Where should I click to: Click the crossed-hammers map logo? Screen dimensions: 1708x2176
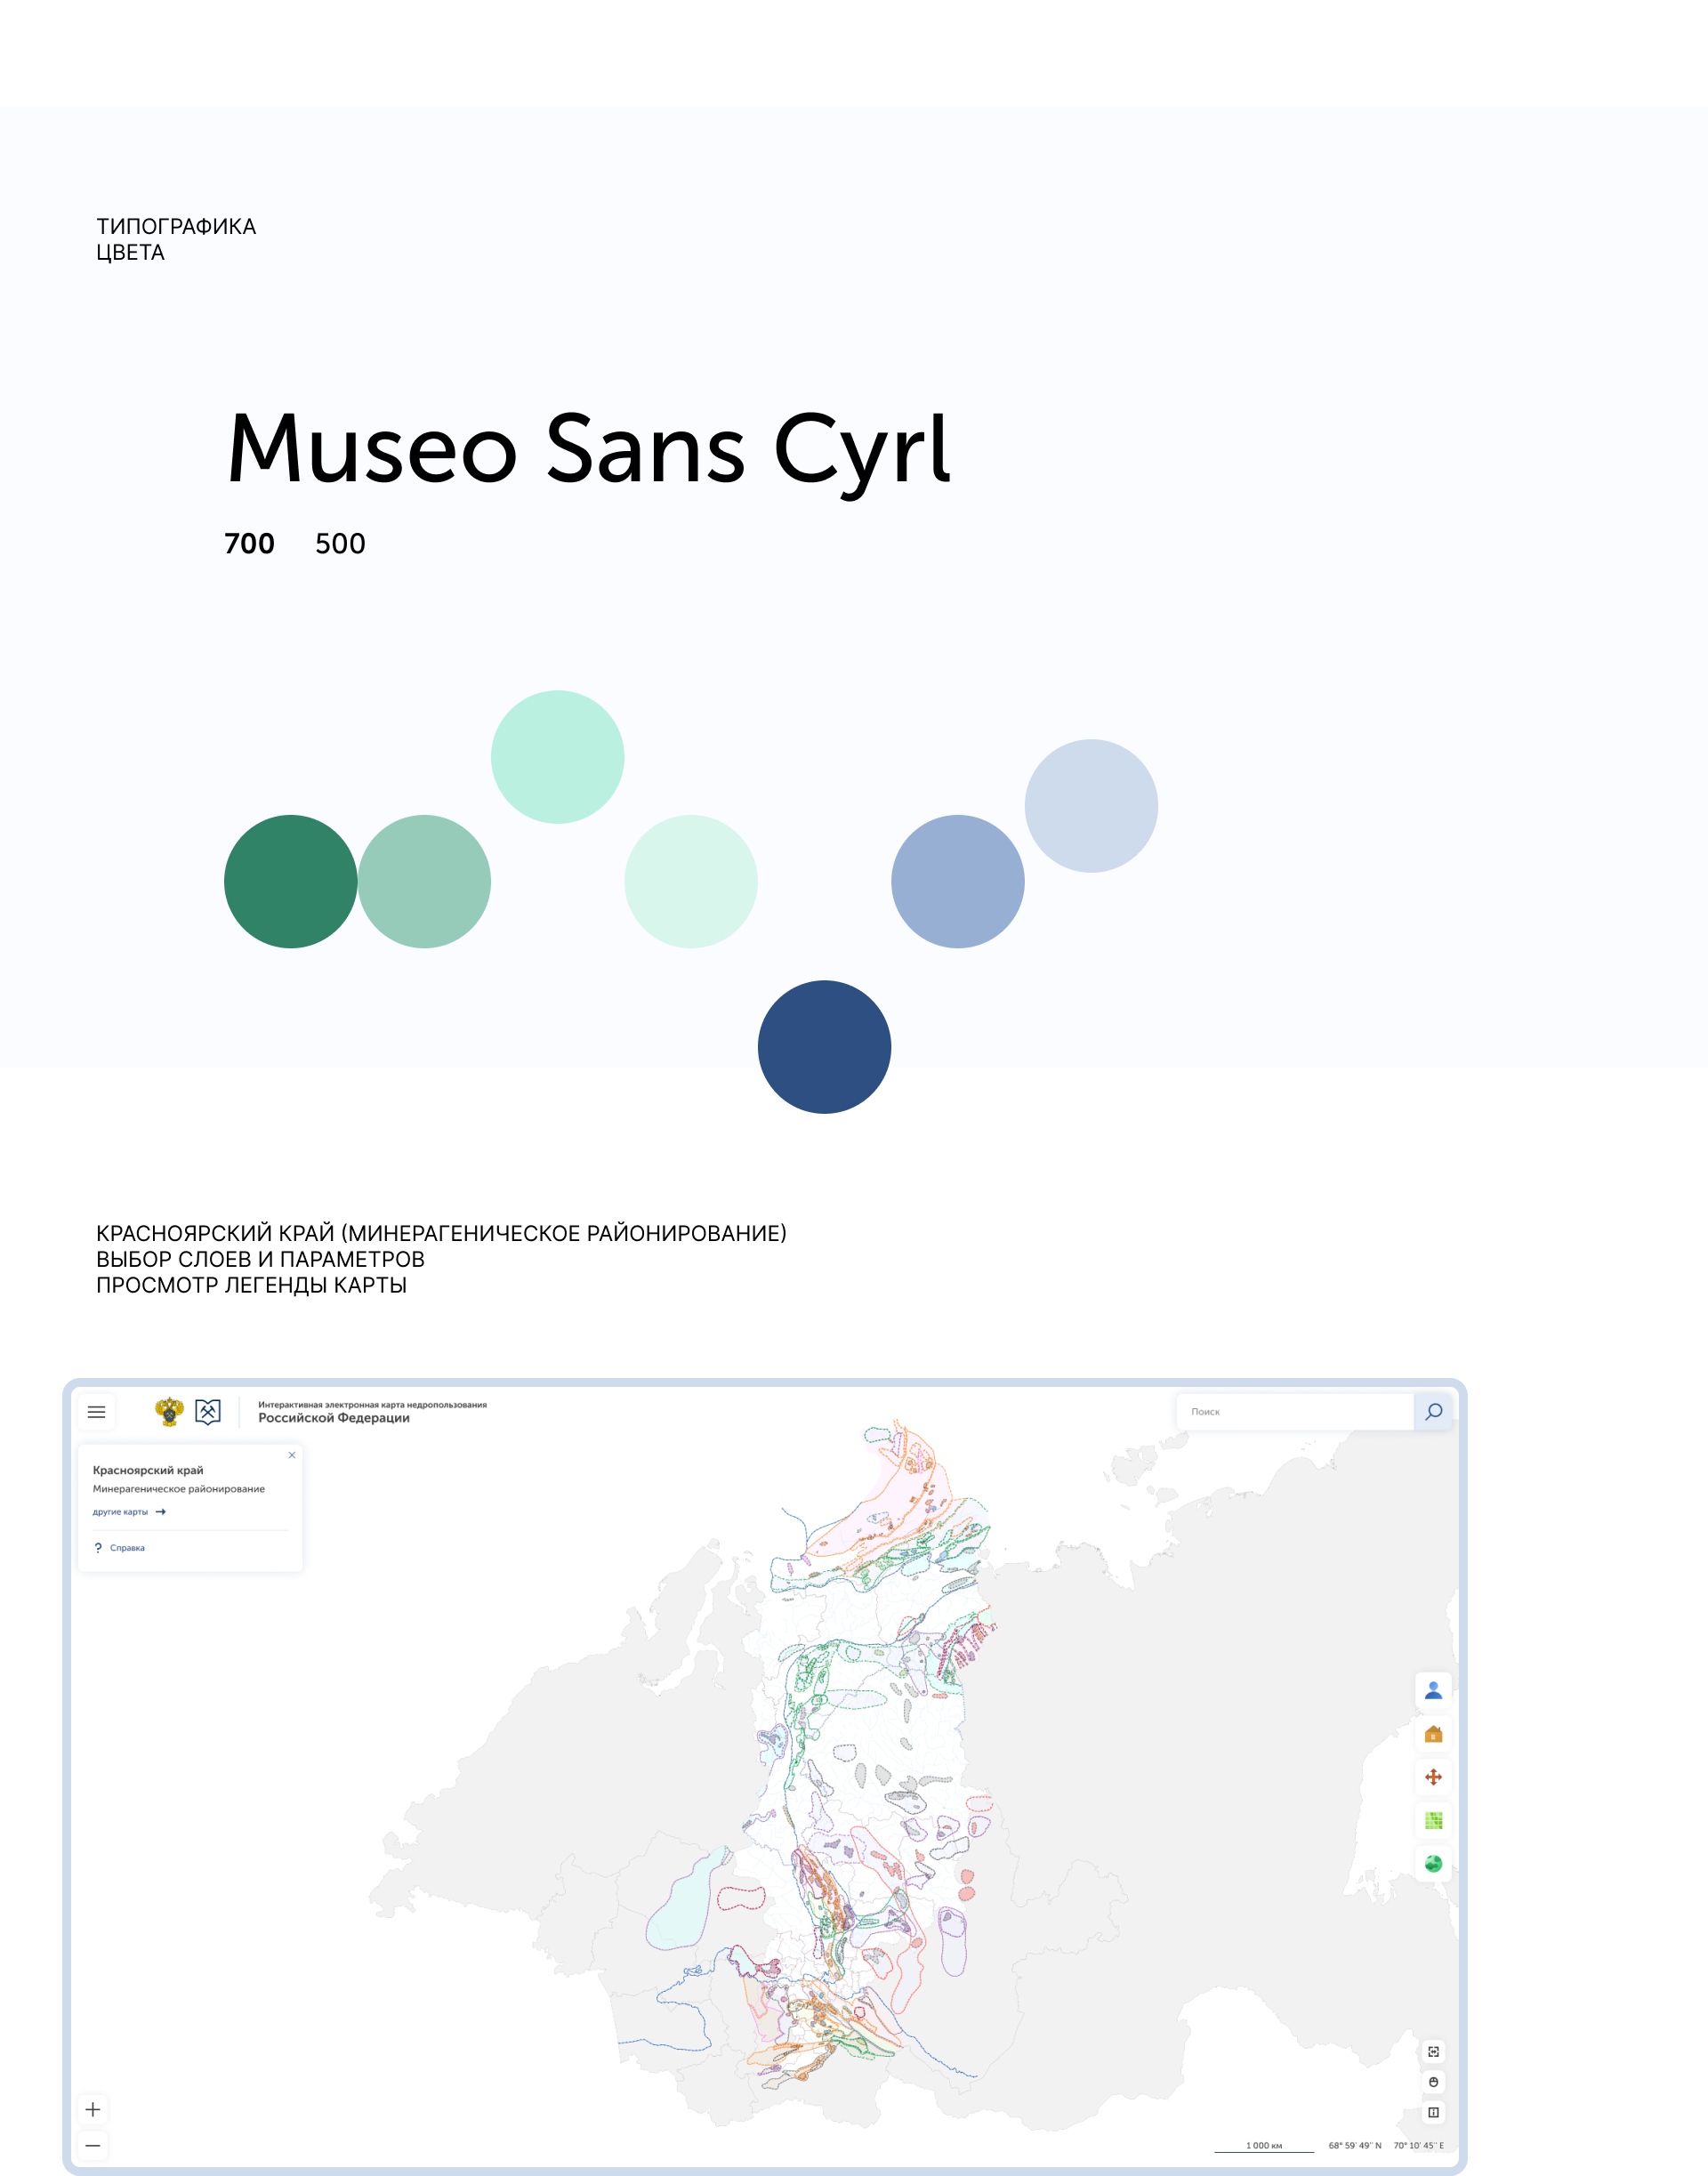pos(208,1412)
